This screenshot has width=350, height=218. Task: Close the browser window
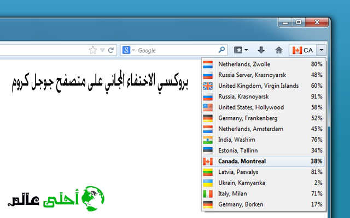pos(317,22)
